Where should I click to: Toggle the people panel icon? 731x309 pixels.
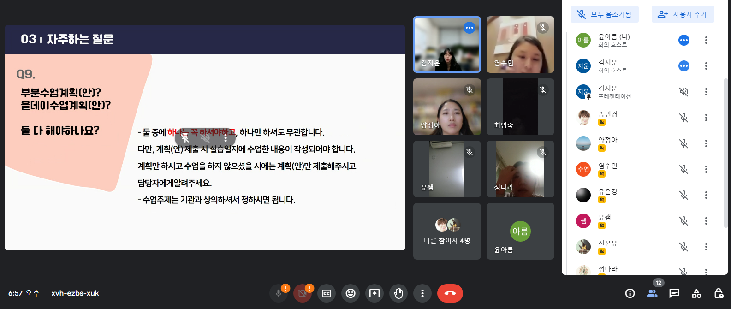click(652, 293)
